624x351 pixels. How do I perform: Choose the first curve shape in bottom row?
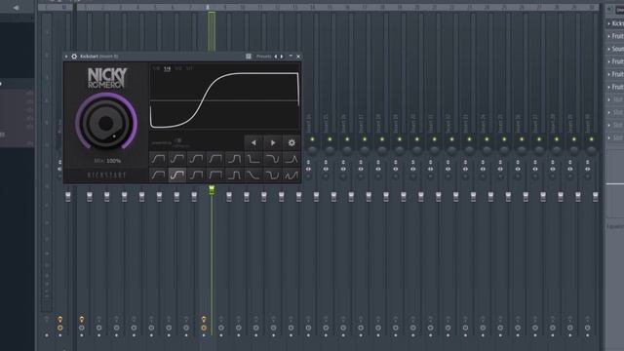pyautogui.click(x=158, y=175)
